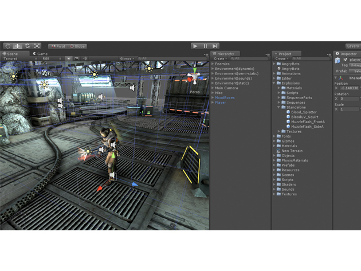Click the MuzzleFlash_FrontA prefab icon
This screenshot has width=361, height=271.
coord(288,121)
